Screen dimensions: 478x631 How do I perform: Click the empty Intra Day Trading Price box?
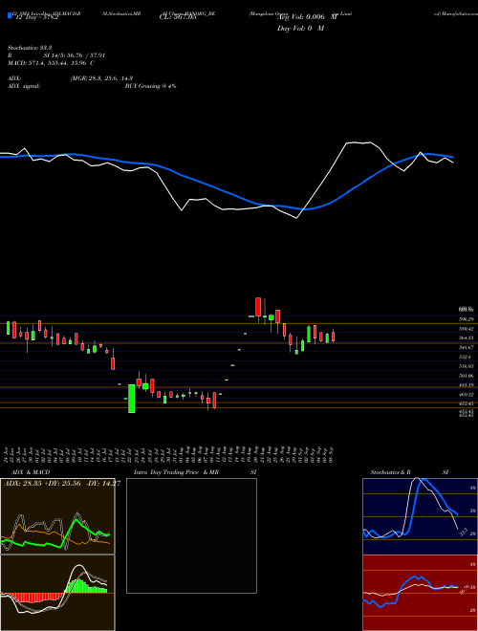[x=191, y=535]
